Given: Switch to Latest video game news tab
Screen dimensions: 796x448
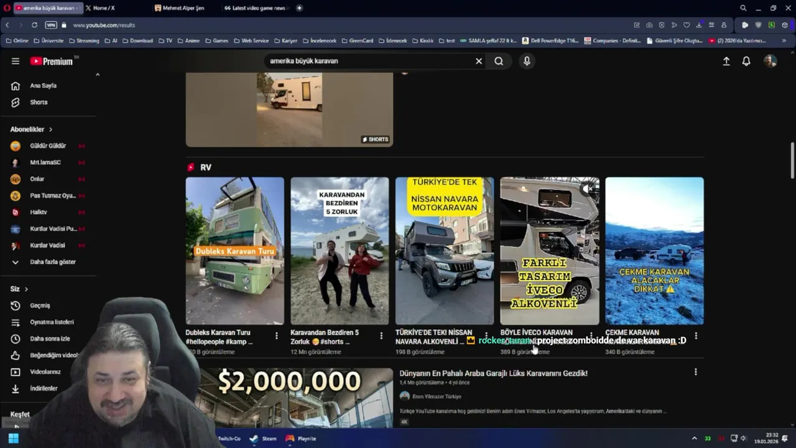Looking at the screenshot, I should (255, 8).
